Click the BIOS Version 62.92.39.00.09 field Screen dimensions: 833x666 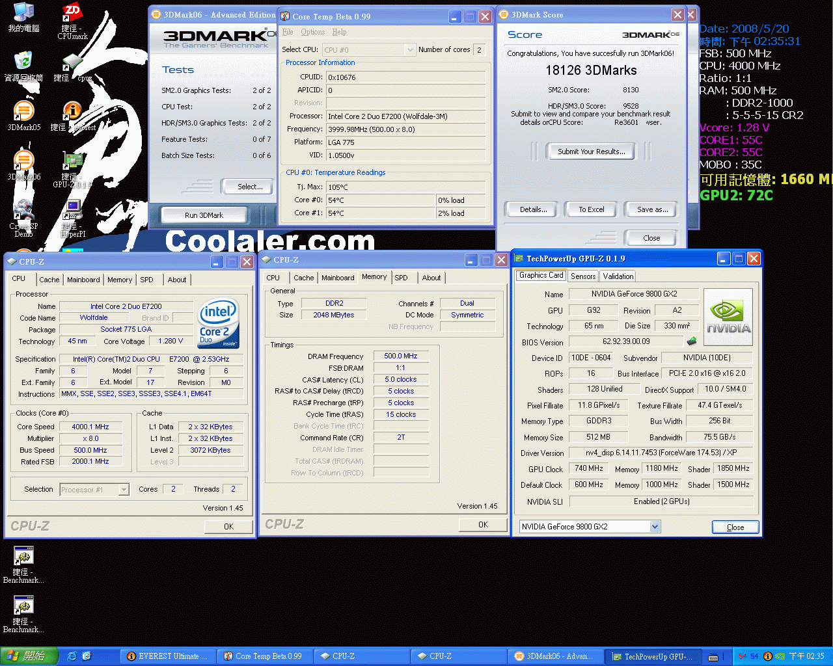(626, 341)
